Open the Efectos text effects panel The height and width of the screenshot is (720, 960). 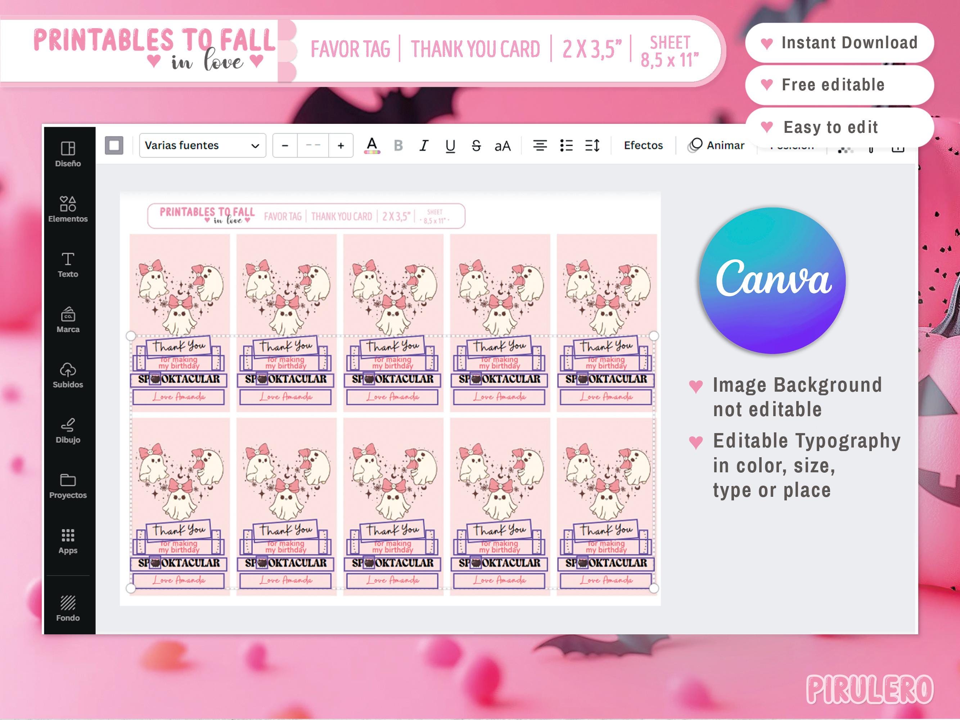643,145
